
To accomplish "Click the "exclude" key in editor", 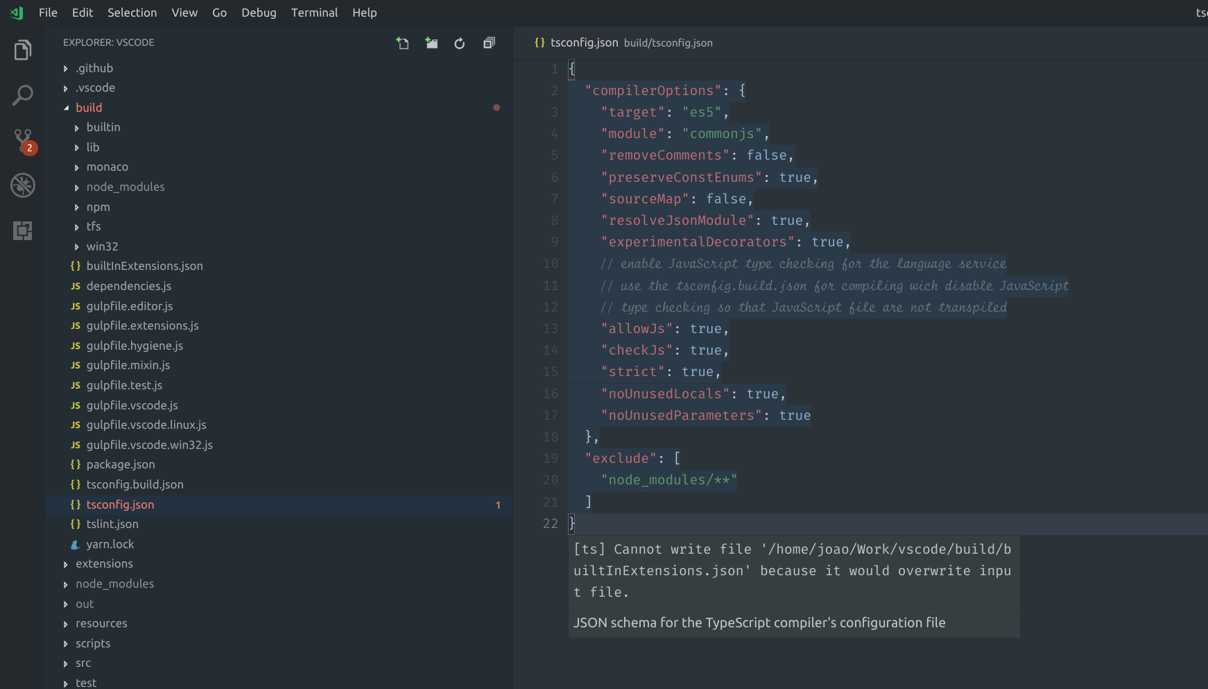I will pyautogui.click(x=621, y=458).
